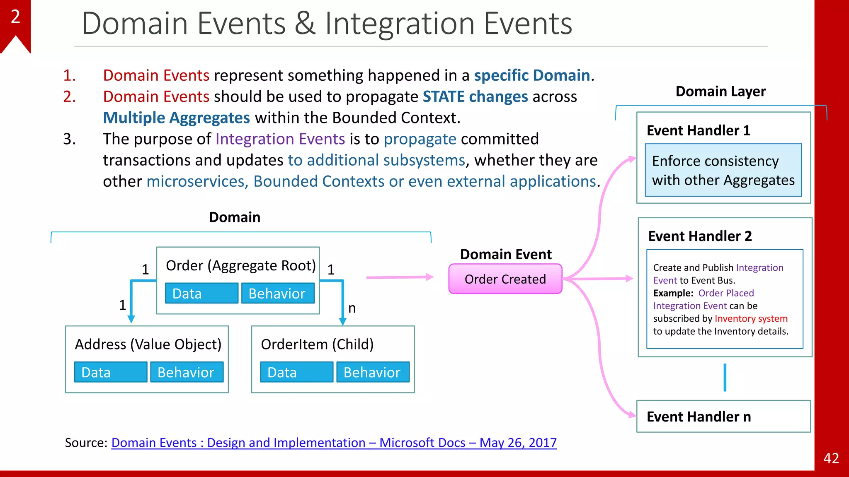Screen dimensions: 849x477
Task: Open the Microsoft Docs source link
Action: click(x=334, y=443)
